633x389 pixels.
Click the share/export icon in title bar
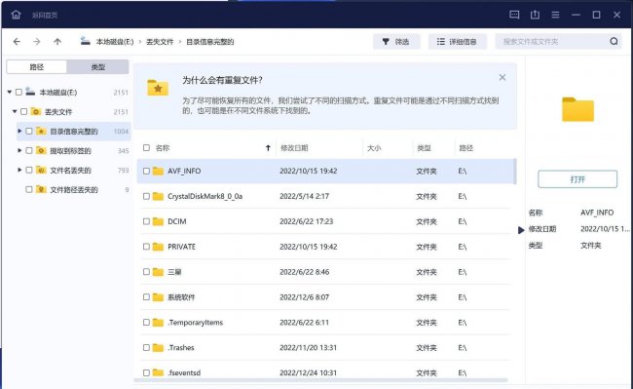535,15
